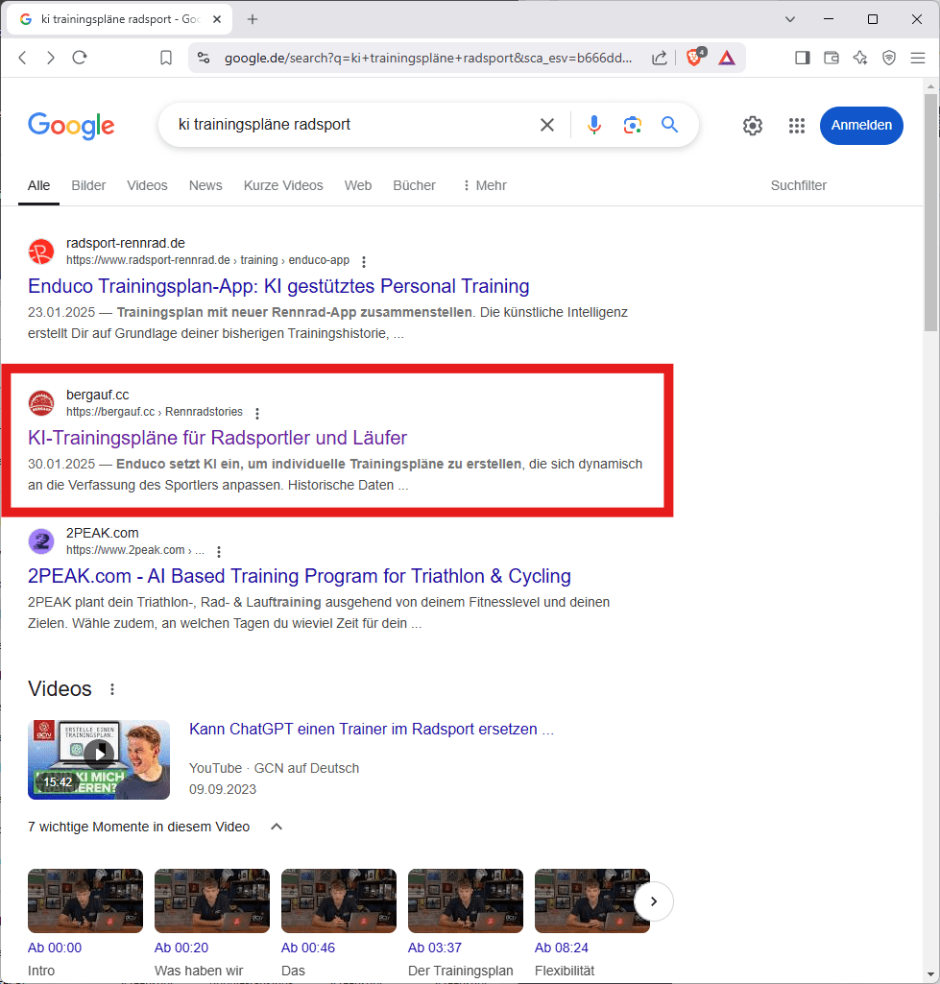
Task: Open Google Lens image search
Action: click(632, 125)
